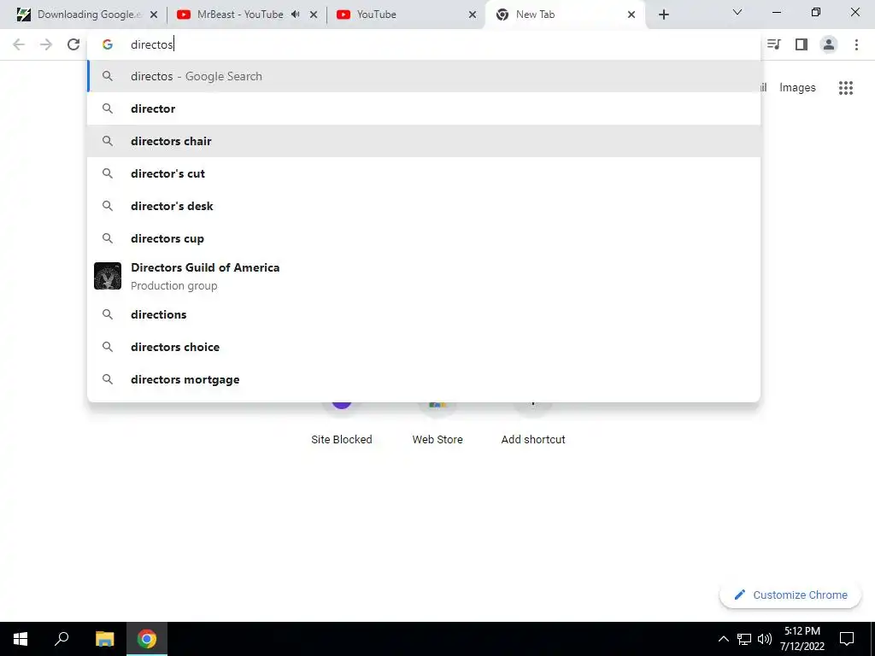This screenshot has width=875, height=656.
Task: Click the browser forward arrow
Action: [46, 44]
